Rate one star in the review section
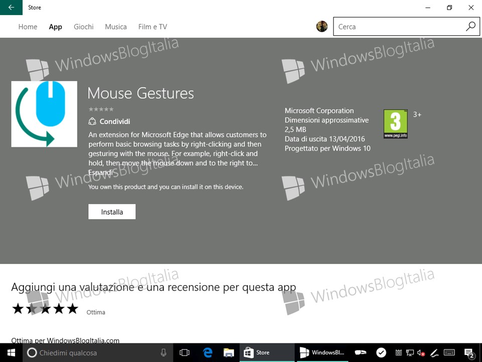The image size is (482, 362). pyautogui.click(x=18, y=308)
